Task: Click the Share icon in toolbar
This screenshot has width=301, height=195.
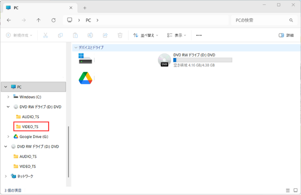Action: (105, 35)
